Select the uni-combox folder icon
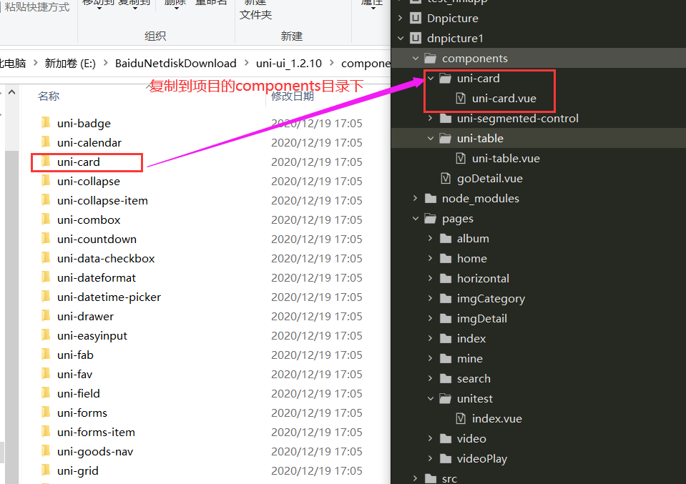 [46, 219]
